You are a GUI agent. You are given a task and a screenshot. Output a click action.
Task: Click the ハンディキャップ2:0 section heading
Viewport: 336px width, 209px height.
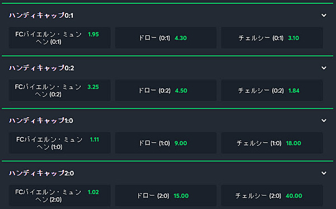pyautogui.click(x=41, y=173)
